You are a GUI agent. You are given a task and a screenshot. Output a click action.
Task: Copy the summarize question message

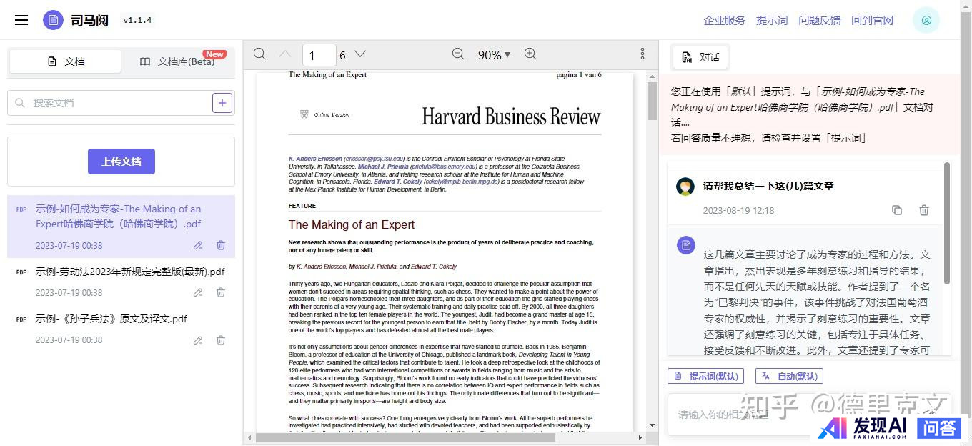pyautogui.click(x=897, y=210)
